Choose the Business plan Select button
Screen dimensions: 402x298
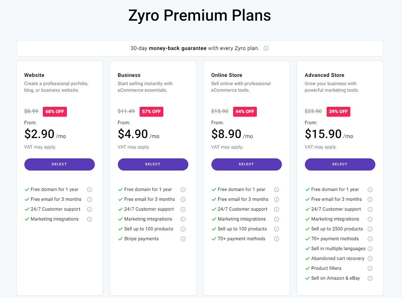coord(153,164)
